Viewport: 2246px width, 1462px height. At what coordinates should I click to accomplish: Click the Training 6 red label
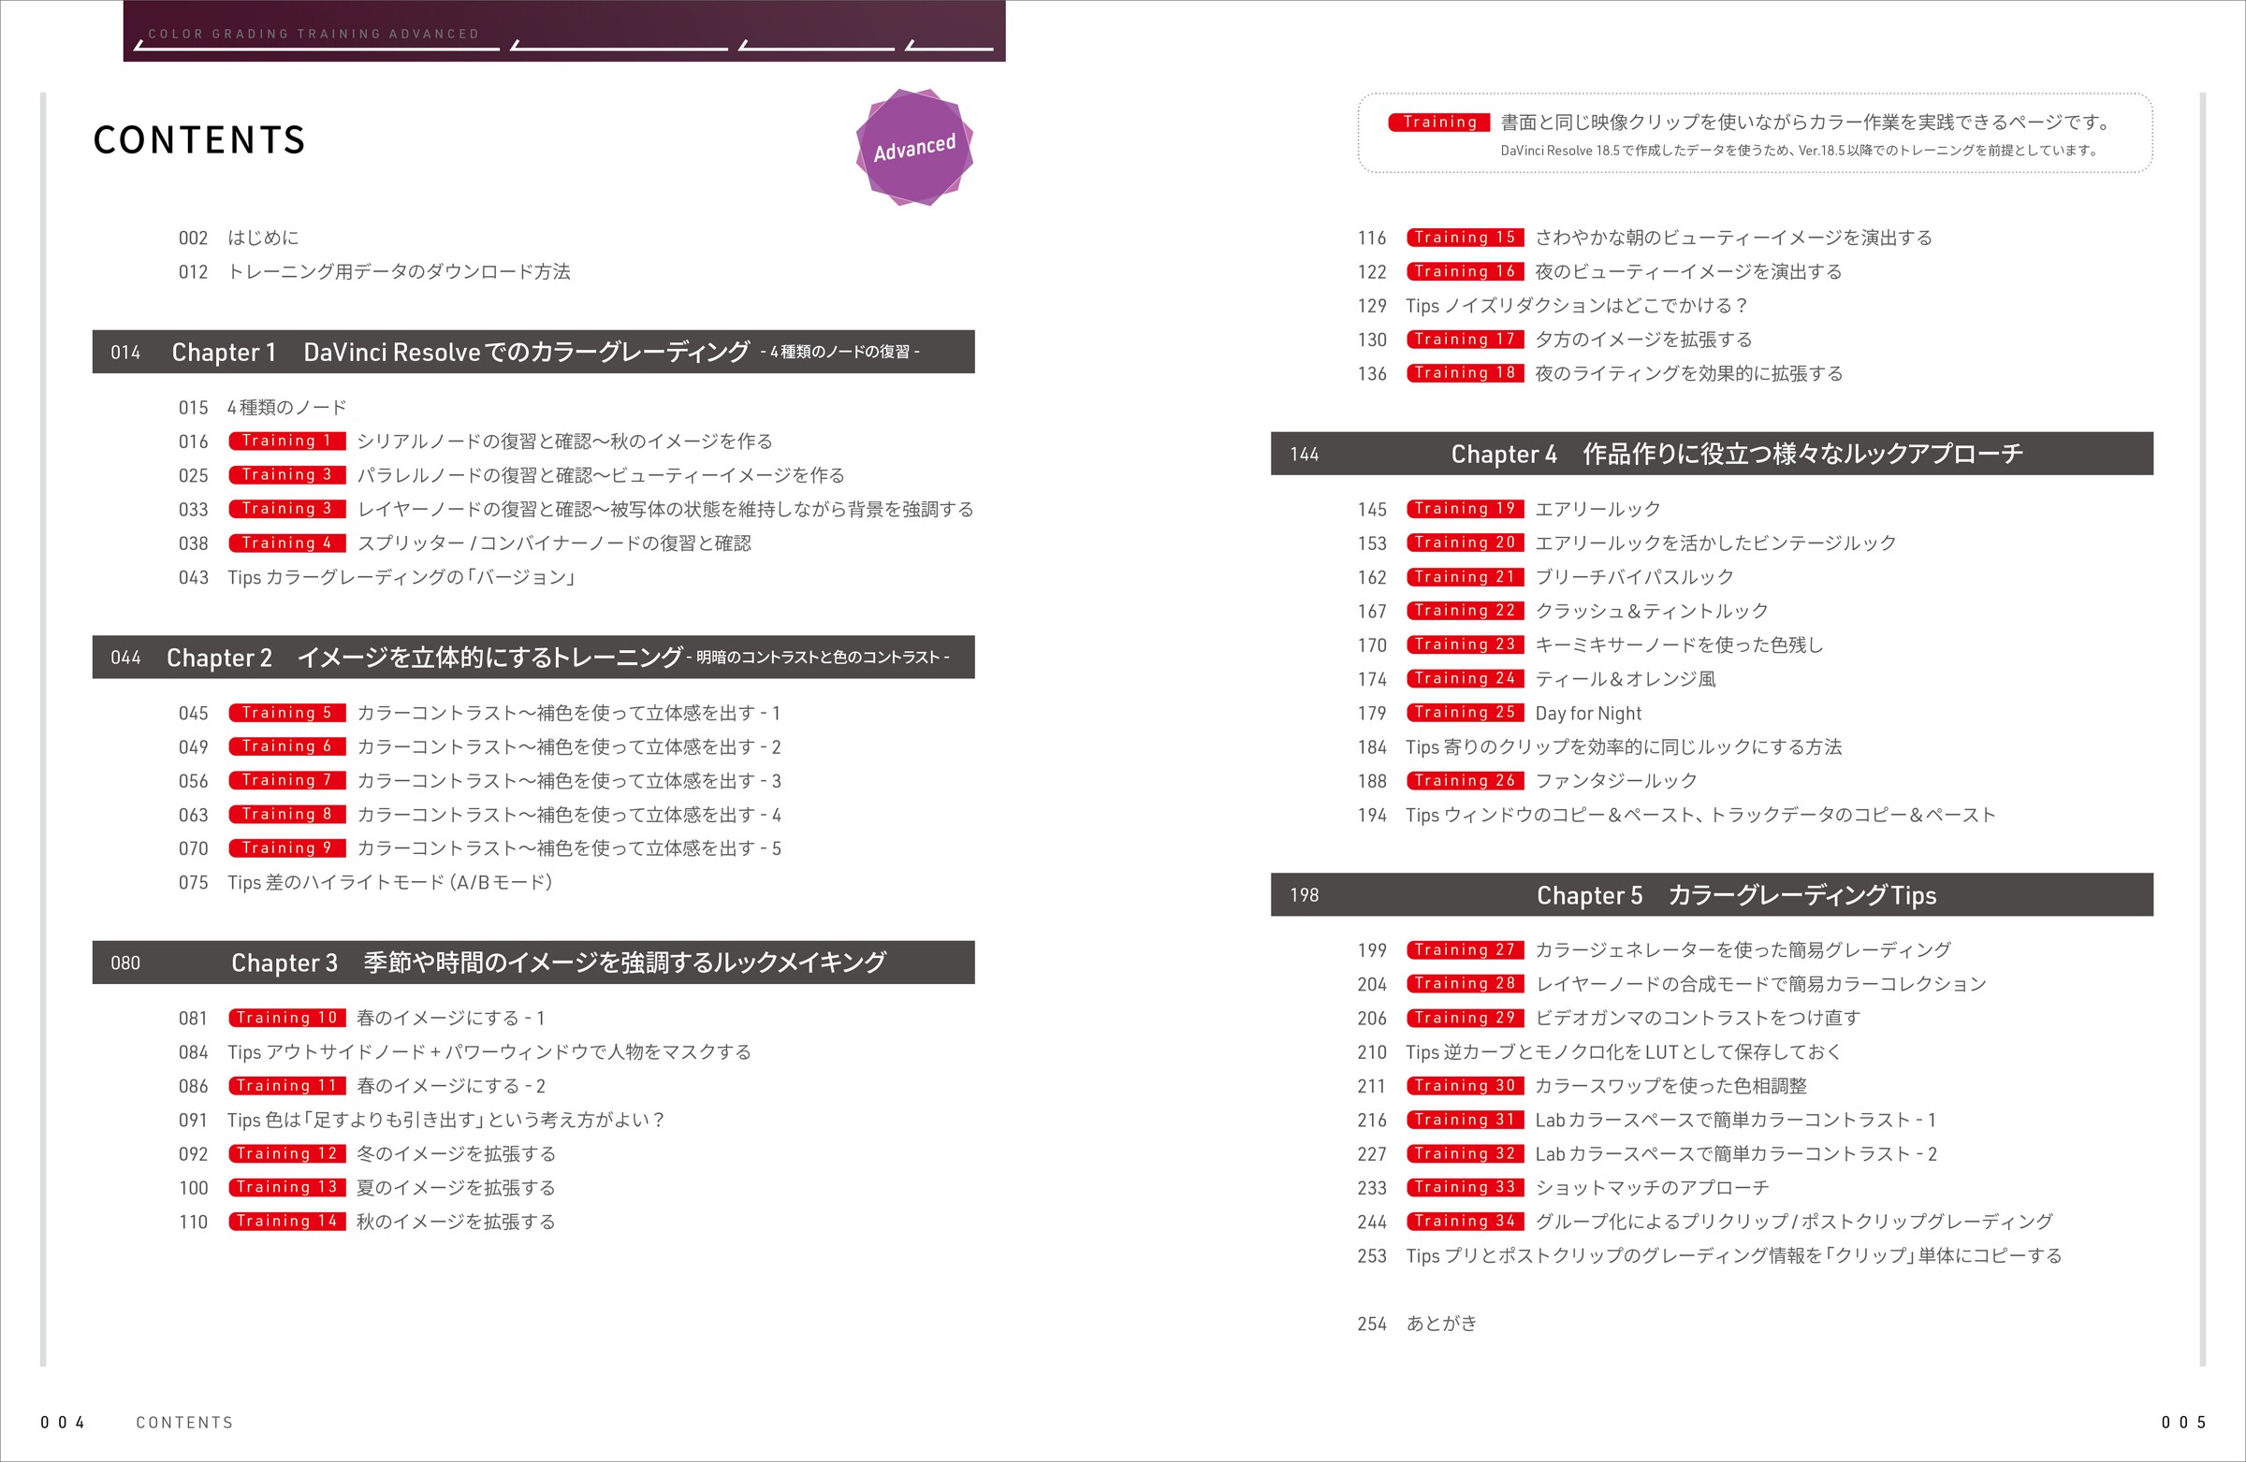(287, 746)
